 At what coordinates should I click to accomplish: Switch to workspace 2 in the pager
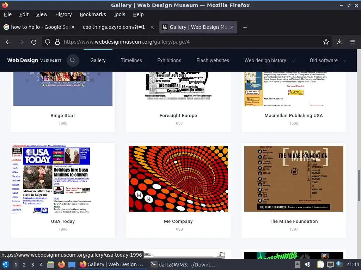coord(24,265)
